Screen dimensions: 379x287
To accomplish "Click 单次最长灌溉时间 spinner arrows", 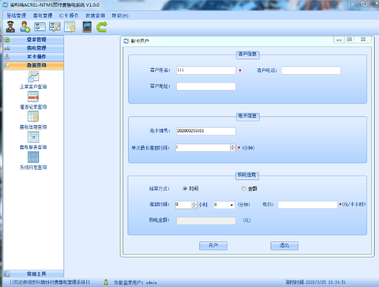I will [233, 148].
